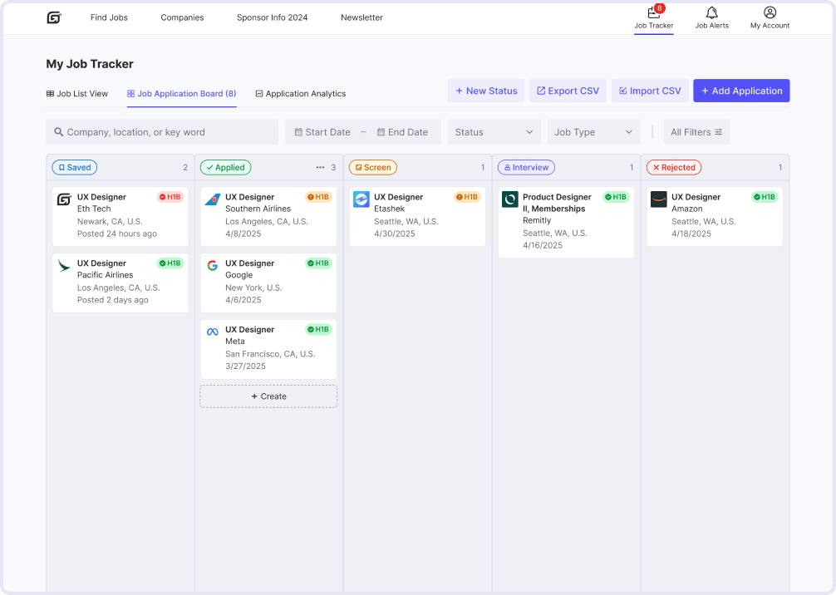
Task: Open Find Jobs menu item
Action: coord(110,17)
